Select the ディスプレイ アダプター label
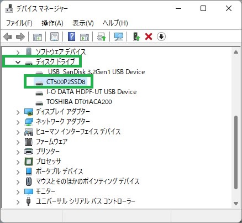Image resolution: width=242 pixels, height=223 pixels. tap(63, 112)
